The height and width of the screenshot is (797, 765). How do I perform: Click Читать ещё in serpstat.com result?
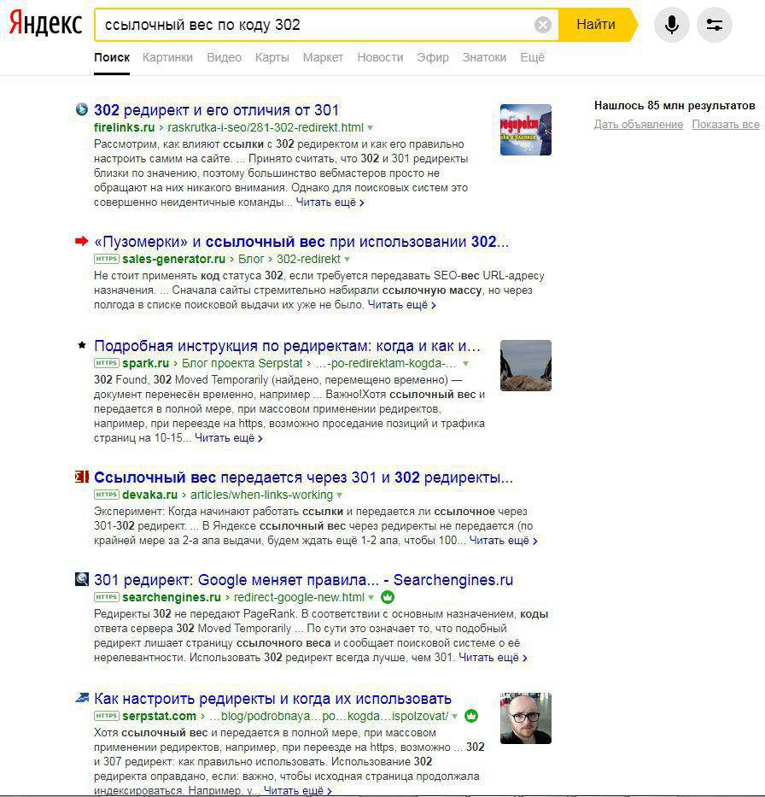pos(298,791)
